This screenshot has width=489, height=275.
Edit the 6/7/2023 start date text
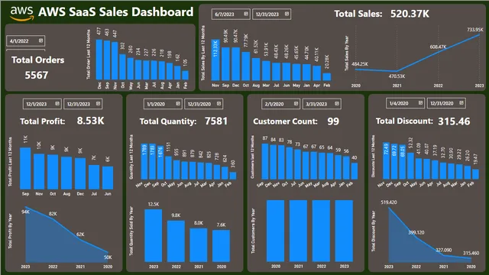point(225,15)
